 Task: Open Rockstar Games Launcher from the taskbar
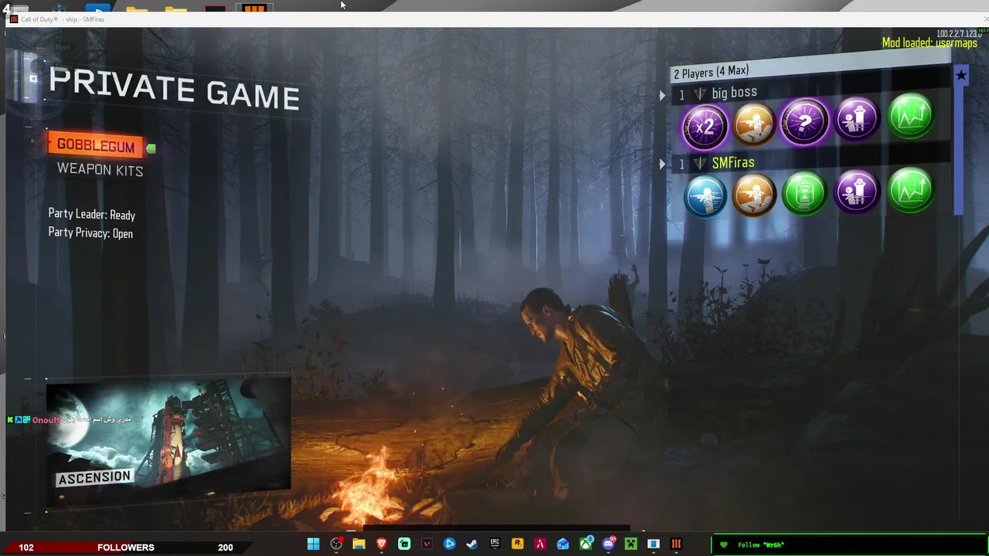click(518, 544)
